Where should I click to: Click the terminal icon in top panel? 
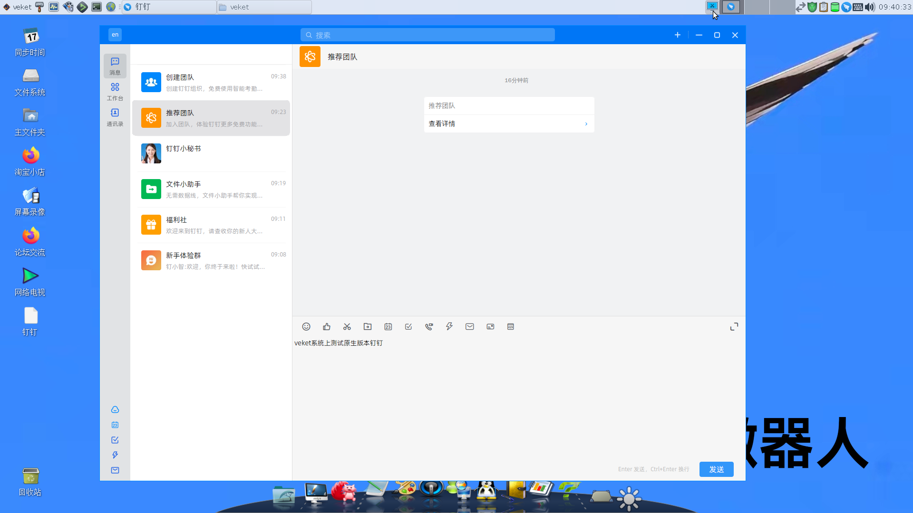[97, 7]
